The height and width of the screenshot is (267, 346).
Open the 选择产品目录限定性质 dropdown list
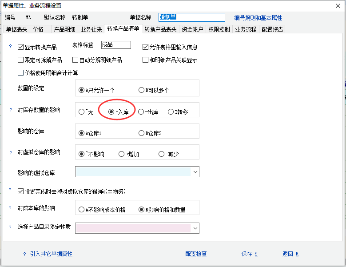pyautogui.click(x=195, y=228)
